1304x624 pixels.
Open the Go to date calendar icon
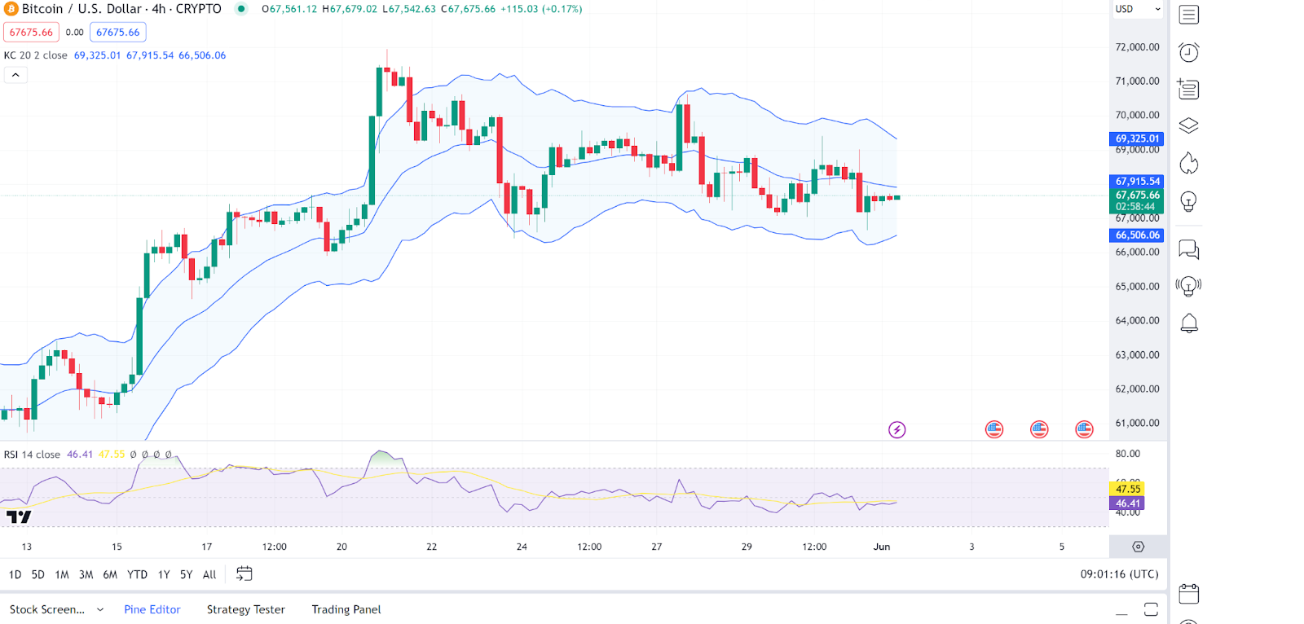pos(244,574)
